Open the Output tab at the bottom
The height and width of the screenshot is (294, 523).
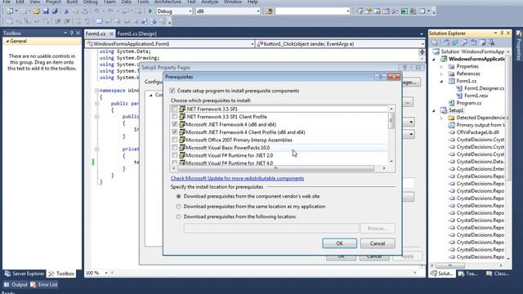[x=16, y=285]
